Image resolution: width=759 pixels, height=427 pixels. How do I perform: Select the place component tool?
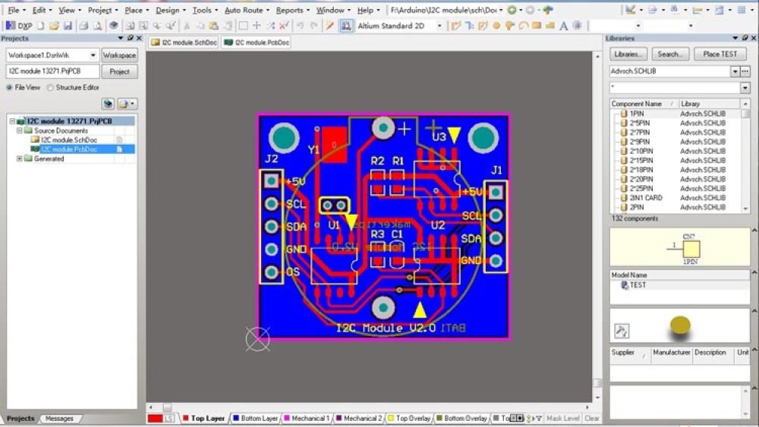click(x=577, y=26)
